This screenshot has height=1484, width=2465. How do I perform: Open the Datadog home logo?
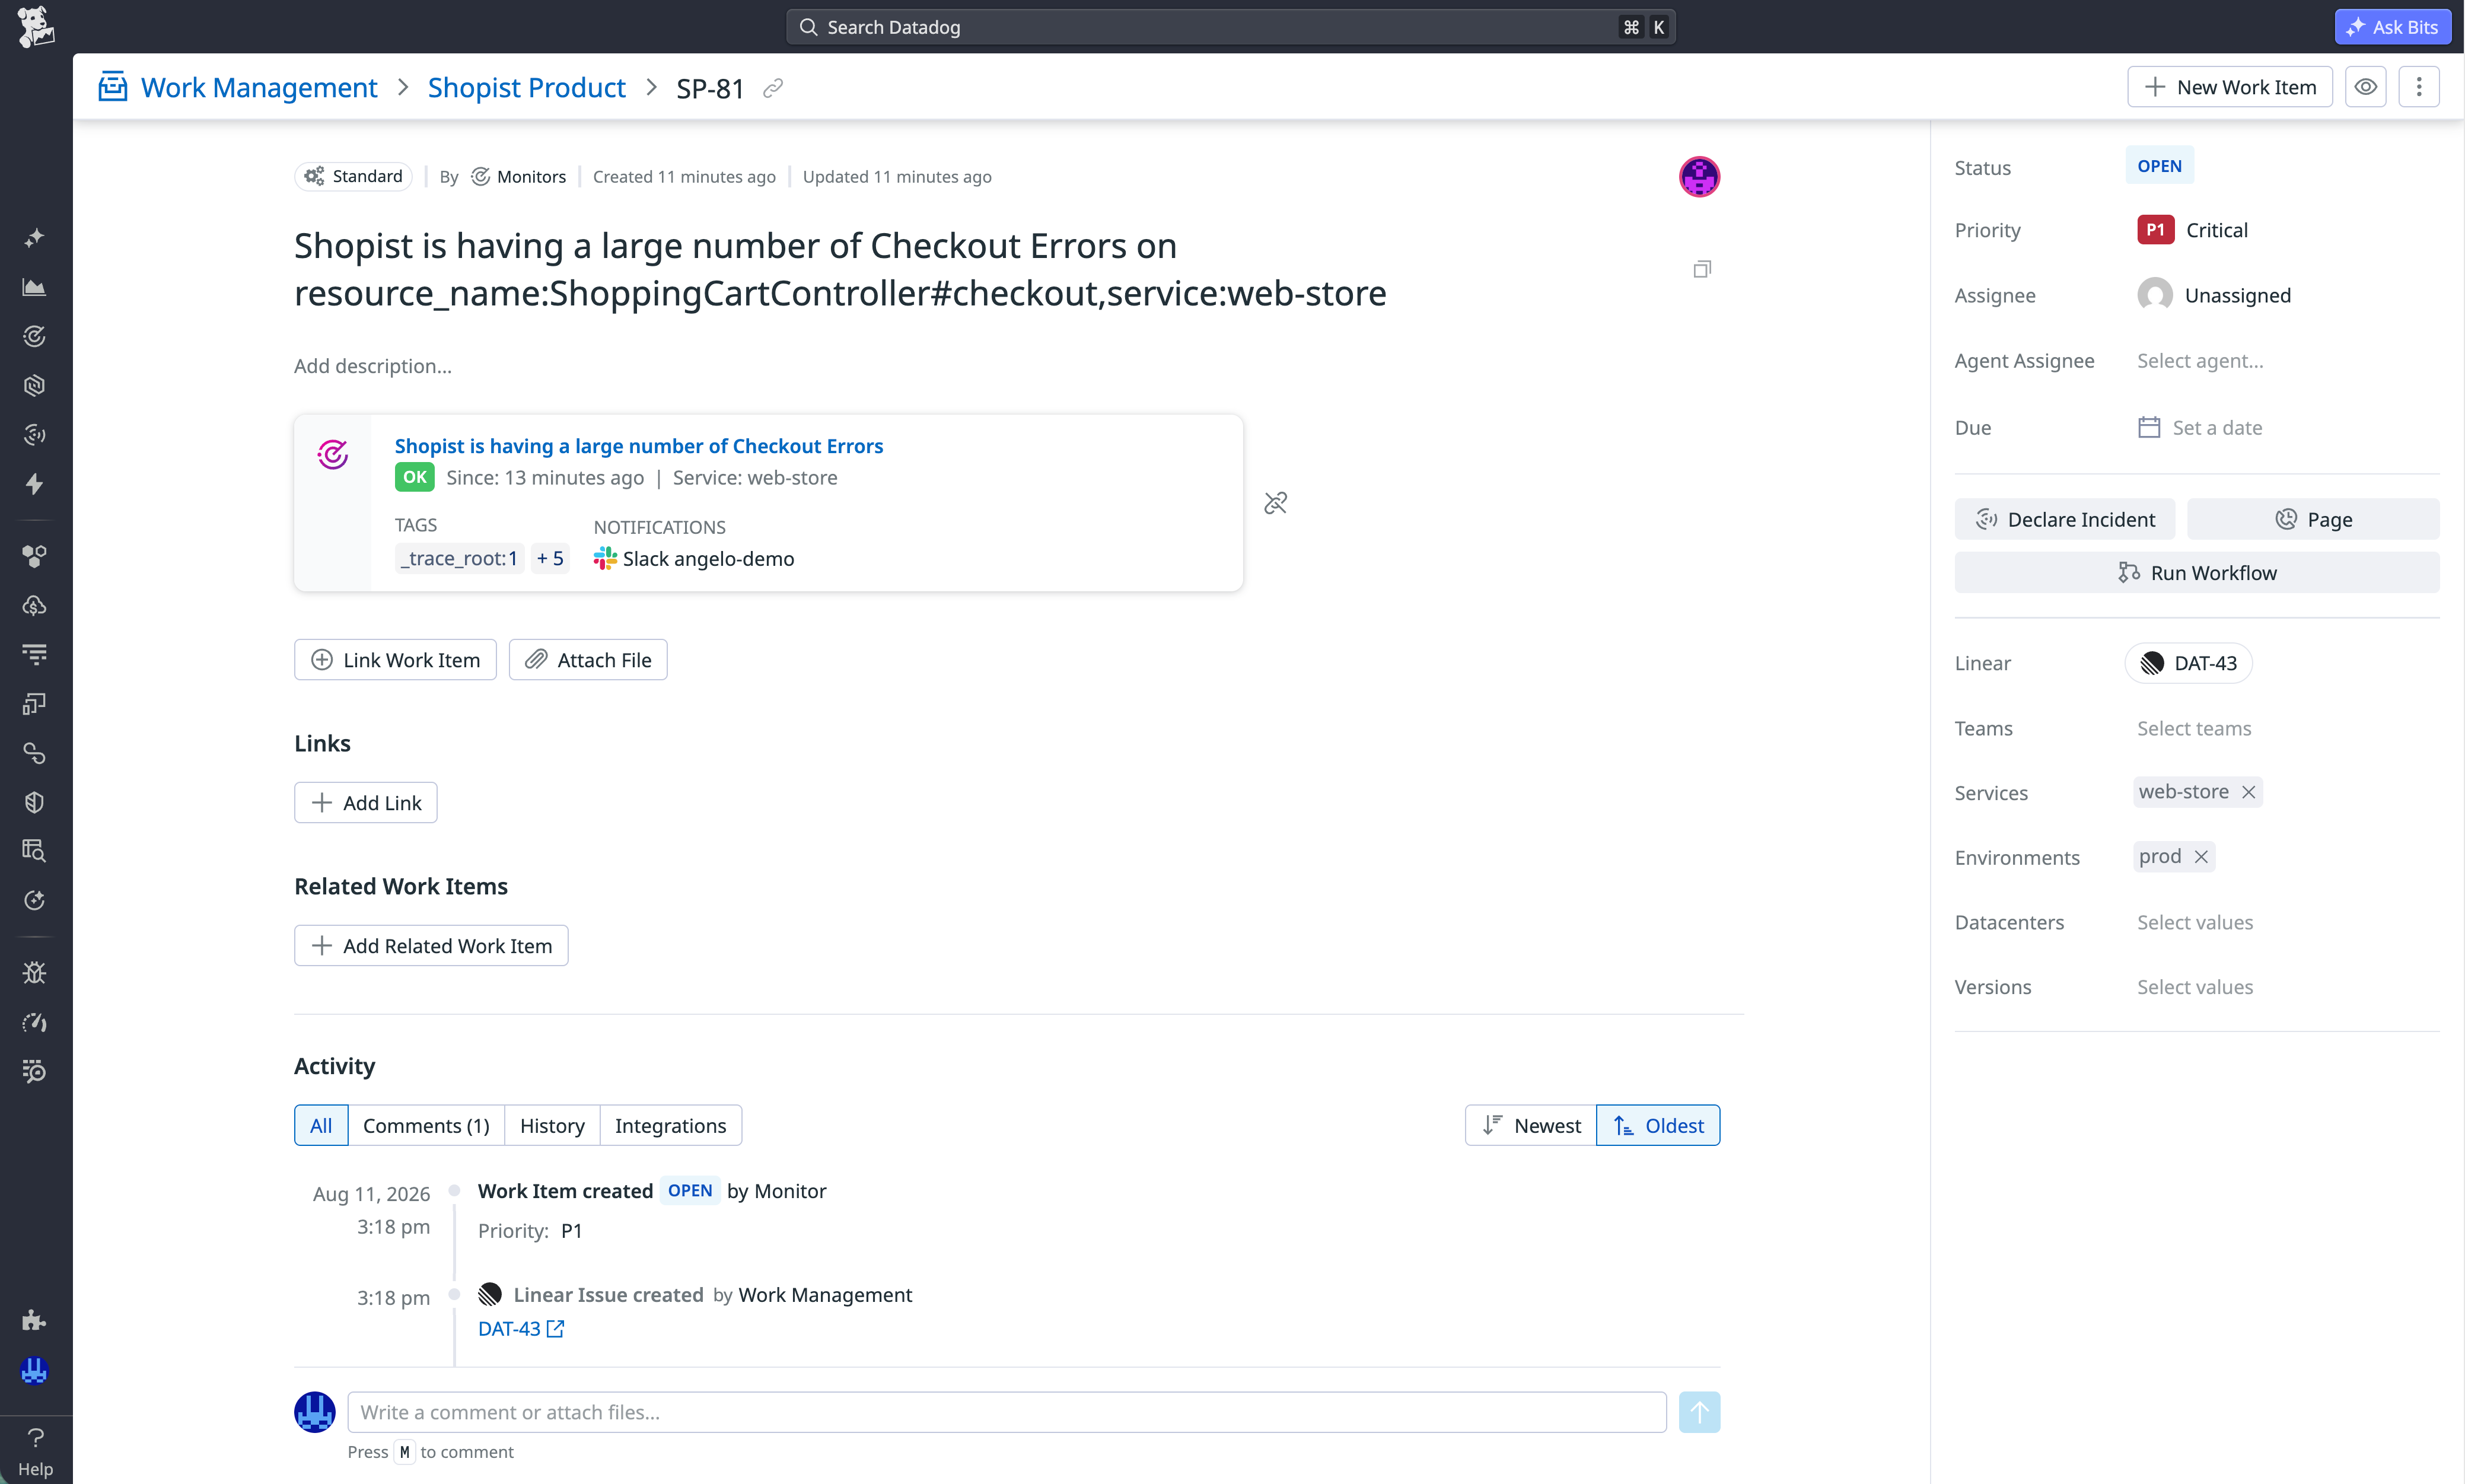tap(35, 27)
